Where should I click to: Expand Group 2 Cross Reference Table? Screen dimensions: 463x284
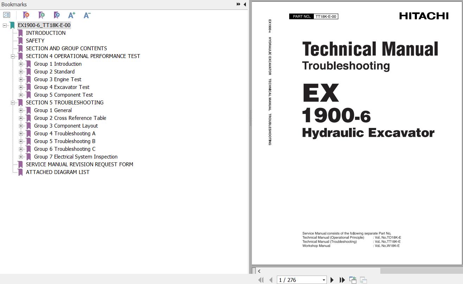pos(21,118)
